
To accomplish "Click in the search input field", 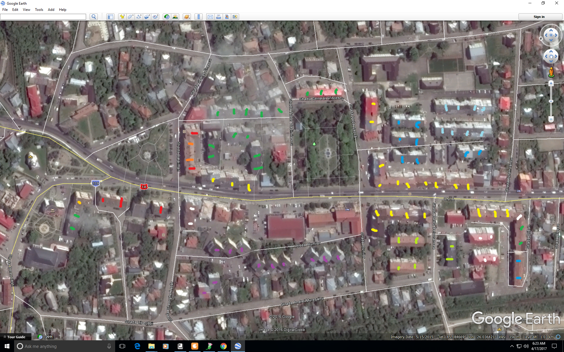I will [x=43, y=17].
